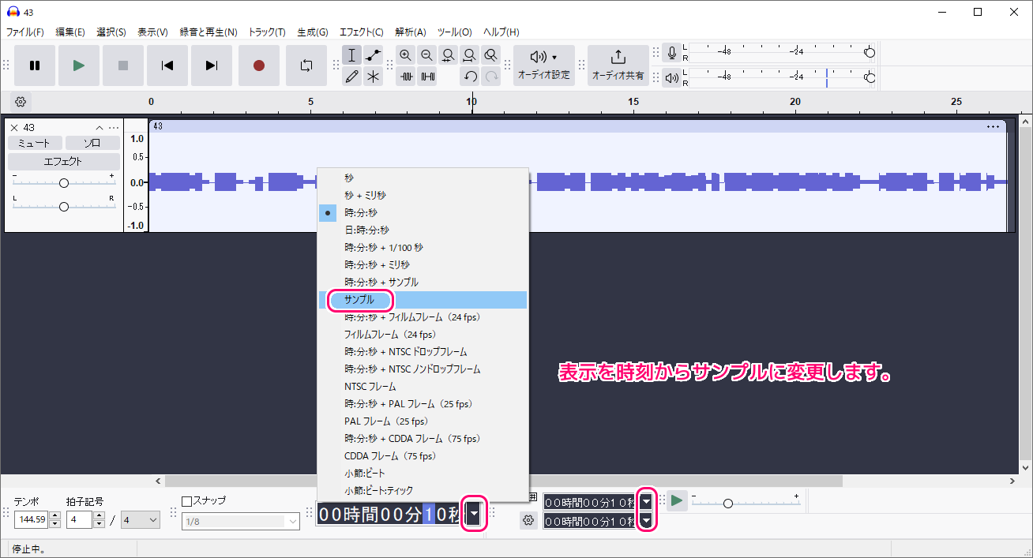
Task: Adjust the track gain slider
Action: (63, 182)
